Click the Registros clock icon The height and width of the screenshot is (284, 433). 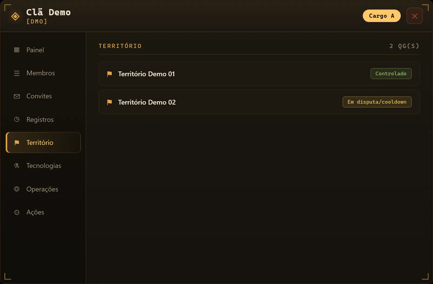pyautogui.click(x=17, y=119)
